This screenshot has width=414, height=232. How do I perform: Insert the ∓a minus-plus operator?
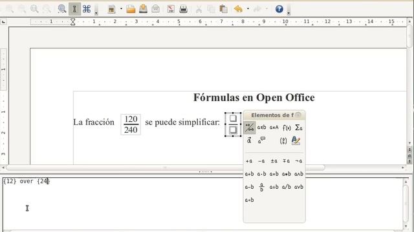click(287, 161)
